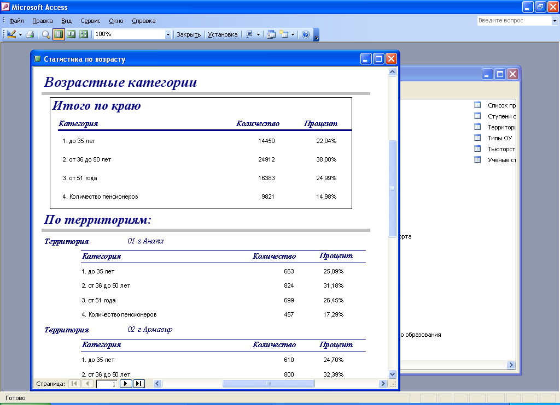
Task: Click the 'Итого по краю' heading
Action: [x=96, y=105]
